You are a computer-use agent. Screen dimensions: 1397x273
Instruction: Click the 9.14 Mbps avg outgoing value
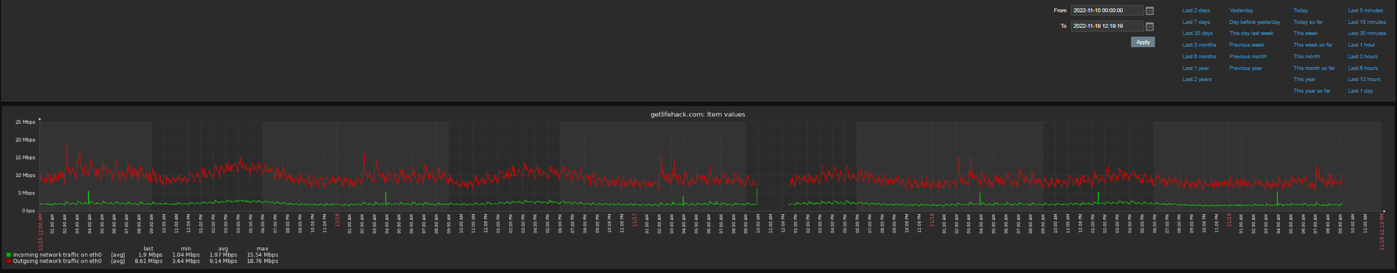pyautogui.click(x=223, y=261)
